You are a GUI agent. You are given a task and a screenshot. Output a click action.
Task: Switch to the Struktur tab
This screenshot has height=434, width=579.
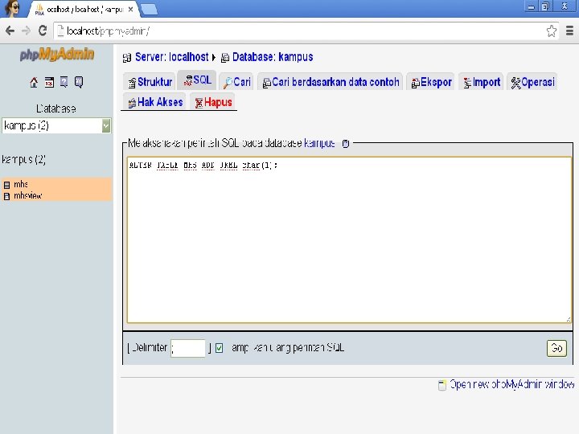coord(150,82)
